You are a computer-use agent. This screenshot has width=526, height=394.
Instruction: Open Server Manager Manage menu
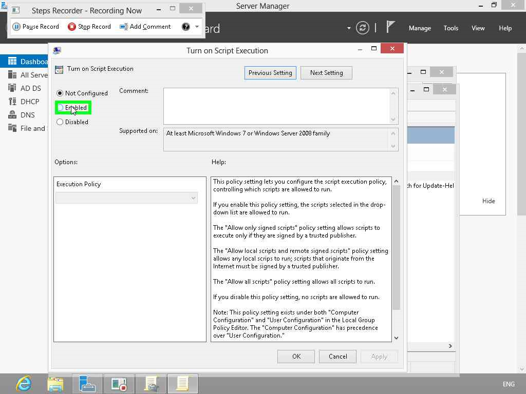click(x=420, y=28)
